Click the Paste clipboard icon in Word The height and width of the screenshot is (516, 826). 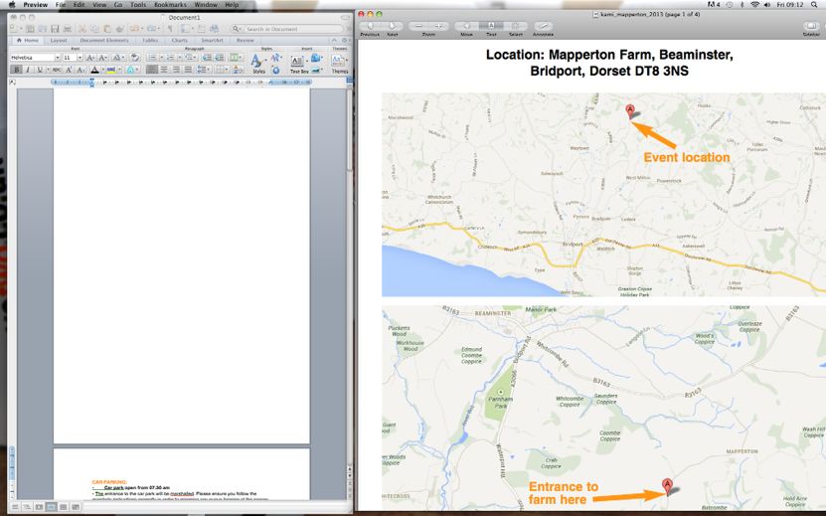[107, 29]
